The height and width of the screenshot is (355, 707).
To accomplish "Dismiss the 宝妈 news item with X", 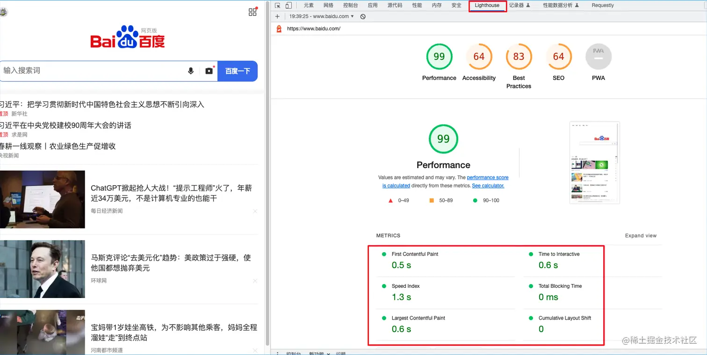I will (x=255, y=350).
